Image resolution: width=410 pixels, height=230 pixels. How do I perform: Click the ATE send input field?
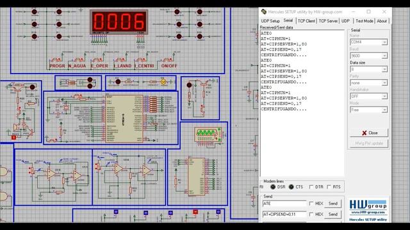(x=284, y=203)
